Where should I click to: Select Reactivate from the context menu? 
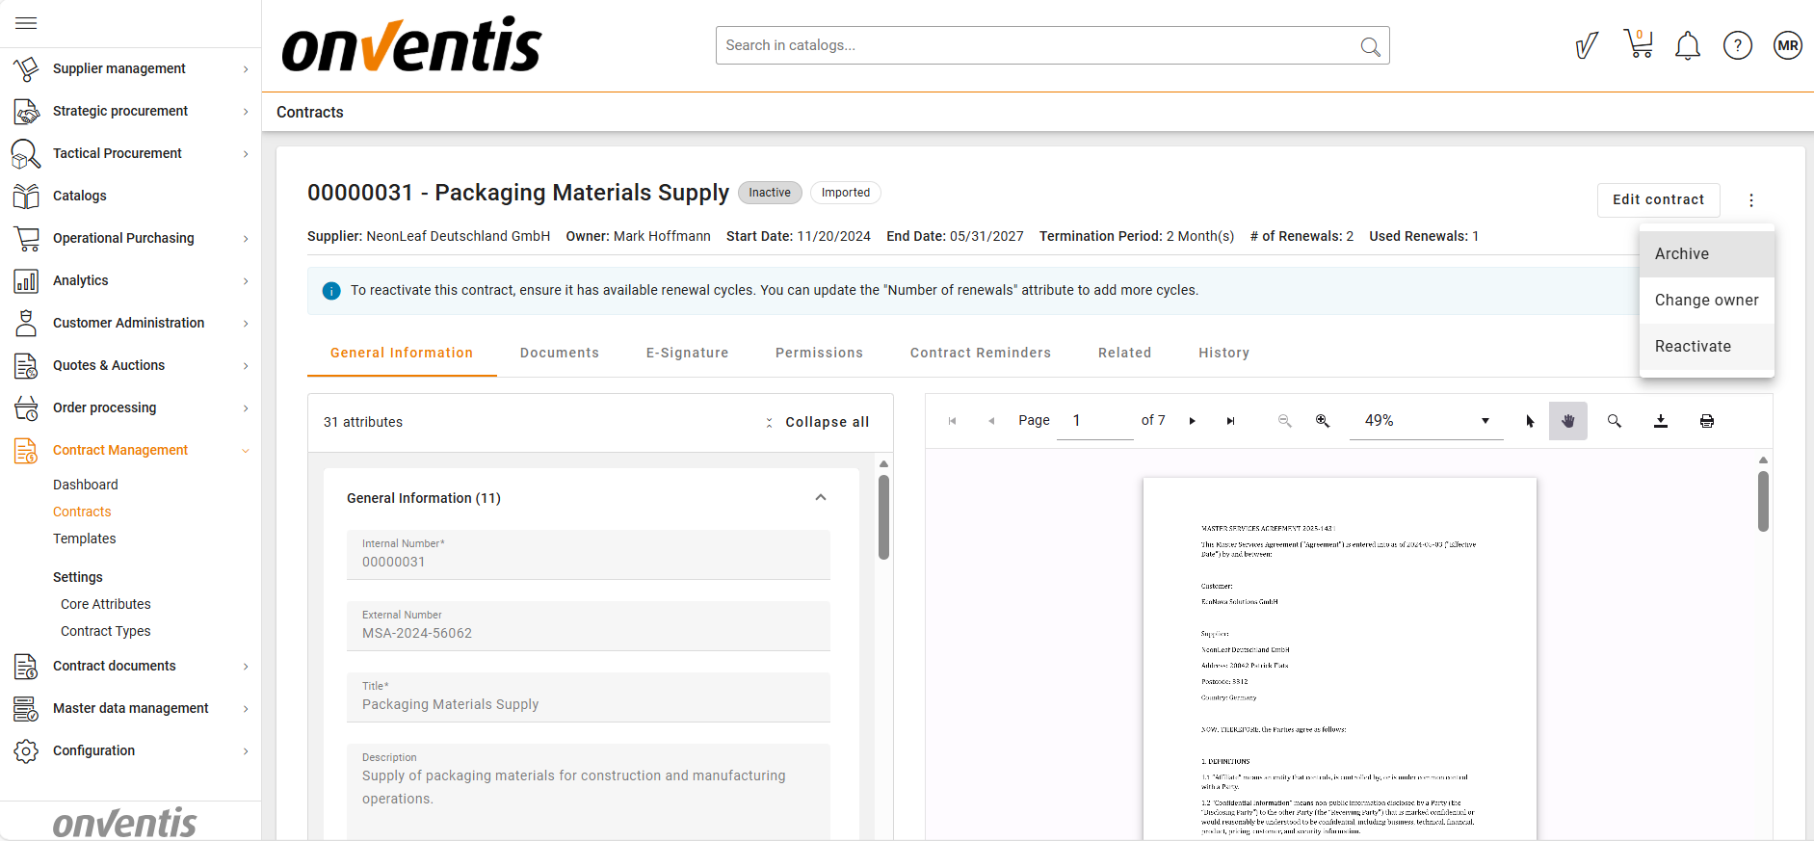pos(1693,347)
